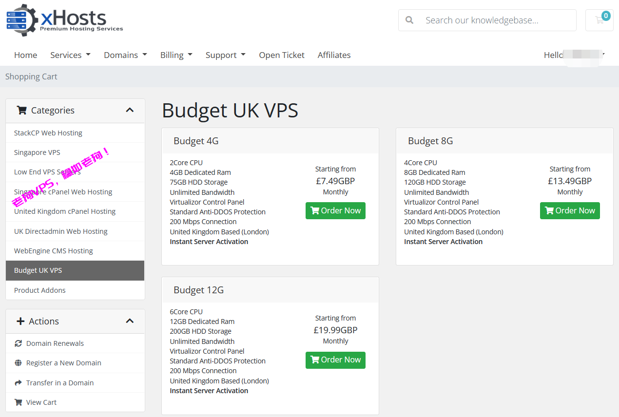Click the xHosts server gear logo

click(x=21, y=20)
